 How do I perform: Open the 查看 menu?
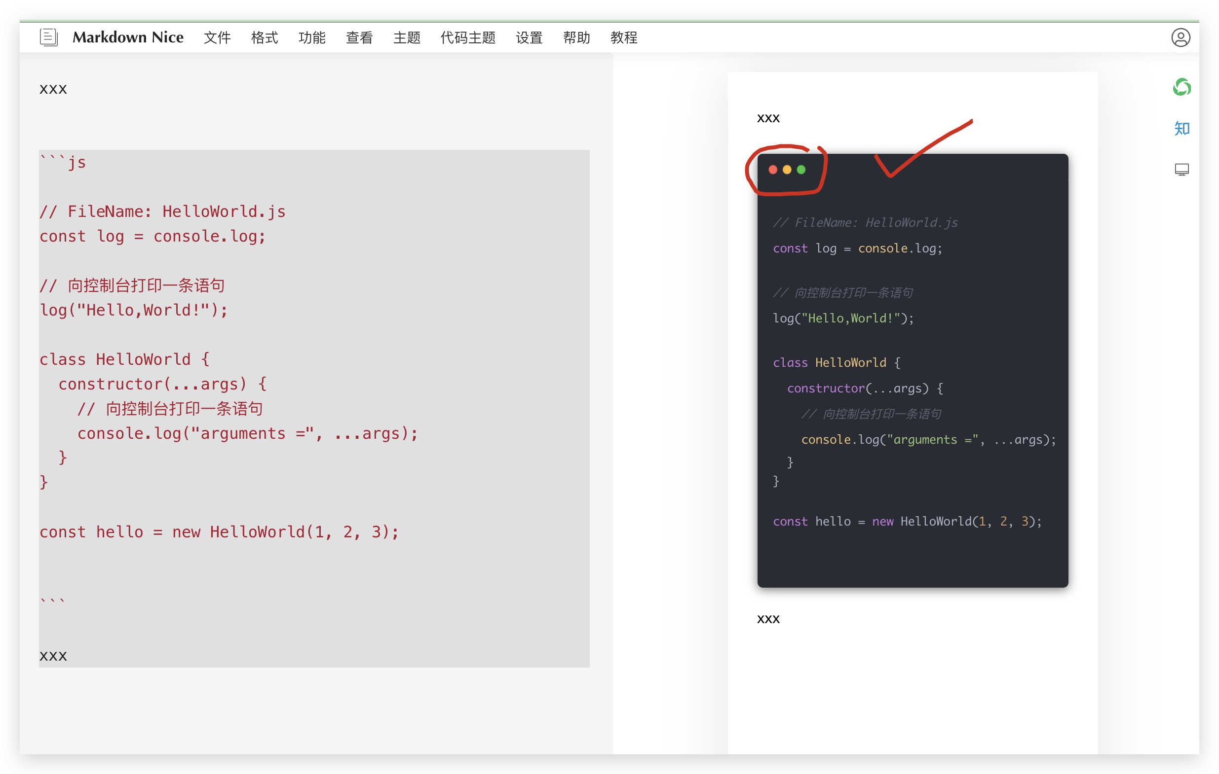359,37
